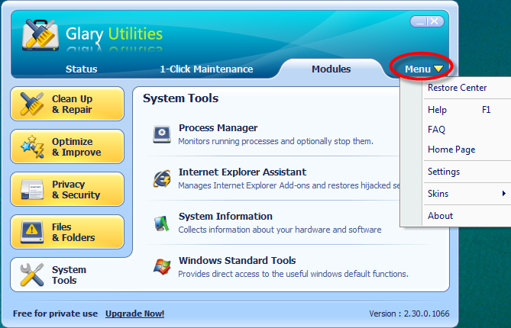Select the Modules tab
The image size is (511, 328).
point(331,69)
